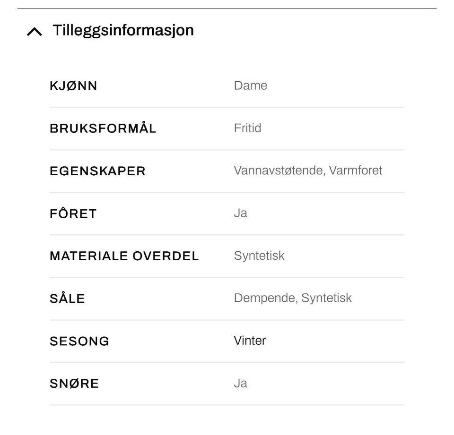Click the divider below the SNØRE row
The image size is (454, 435).
click(x=227, y=405)
